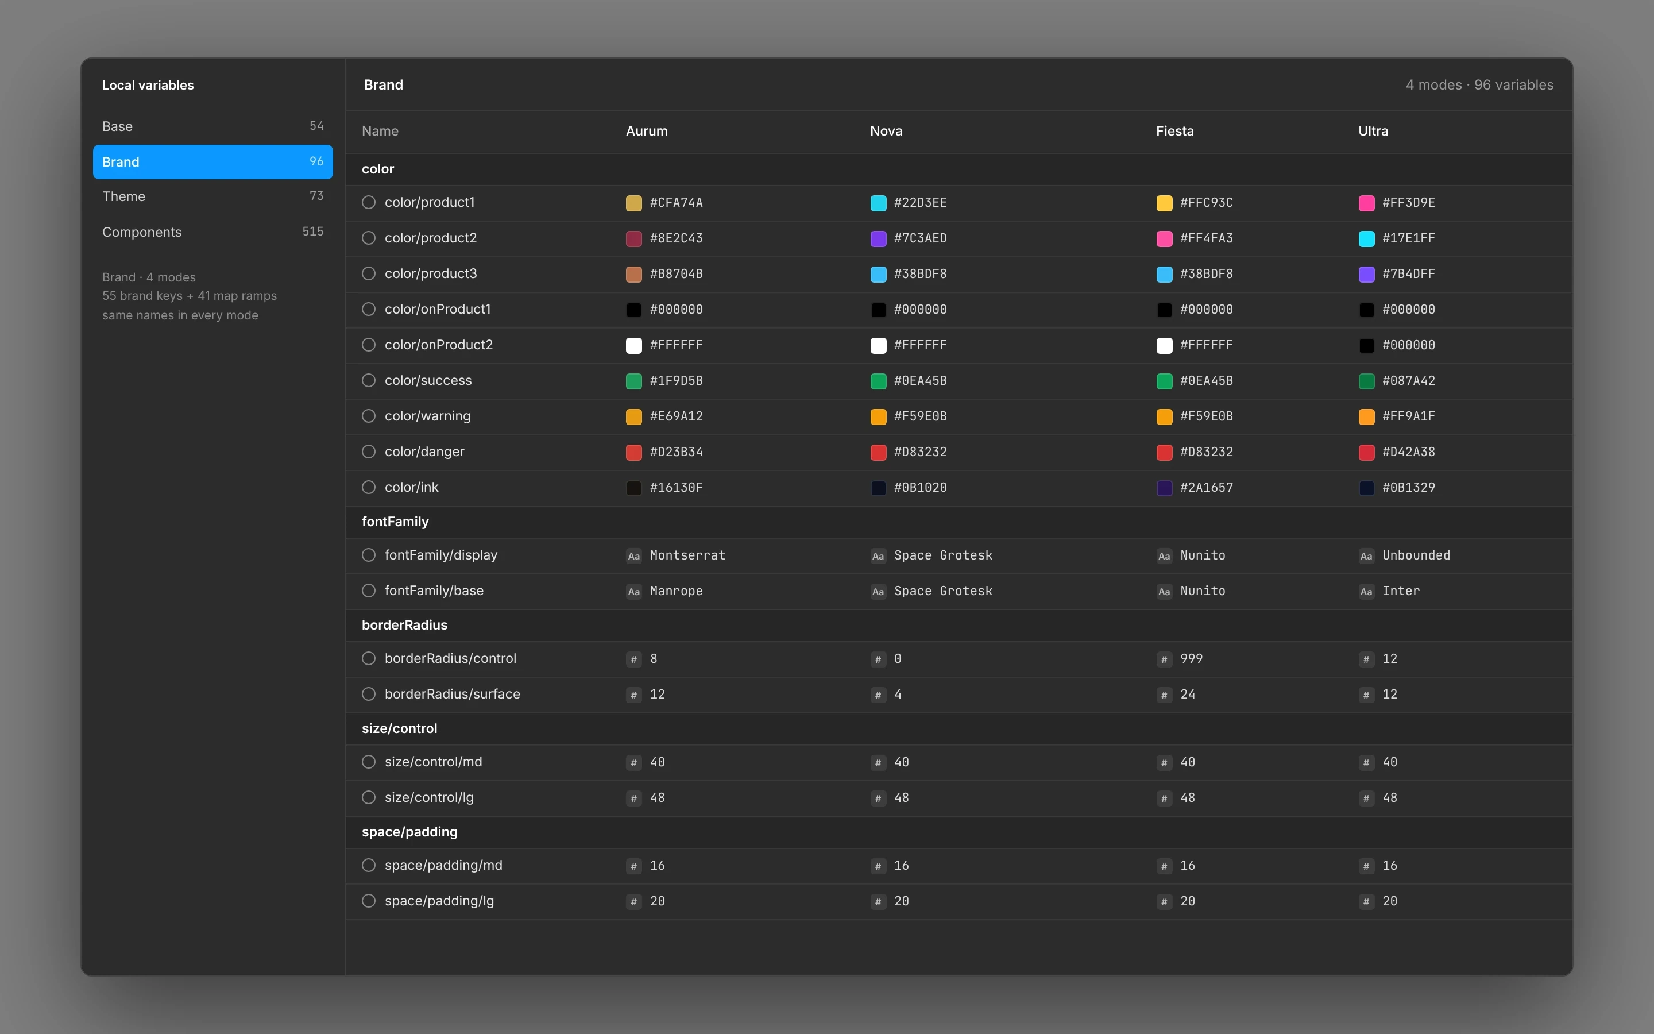Click the Aa icon beside Nova Space Grotesk display
The image size is (1654, 1034).
coord(878,556)
